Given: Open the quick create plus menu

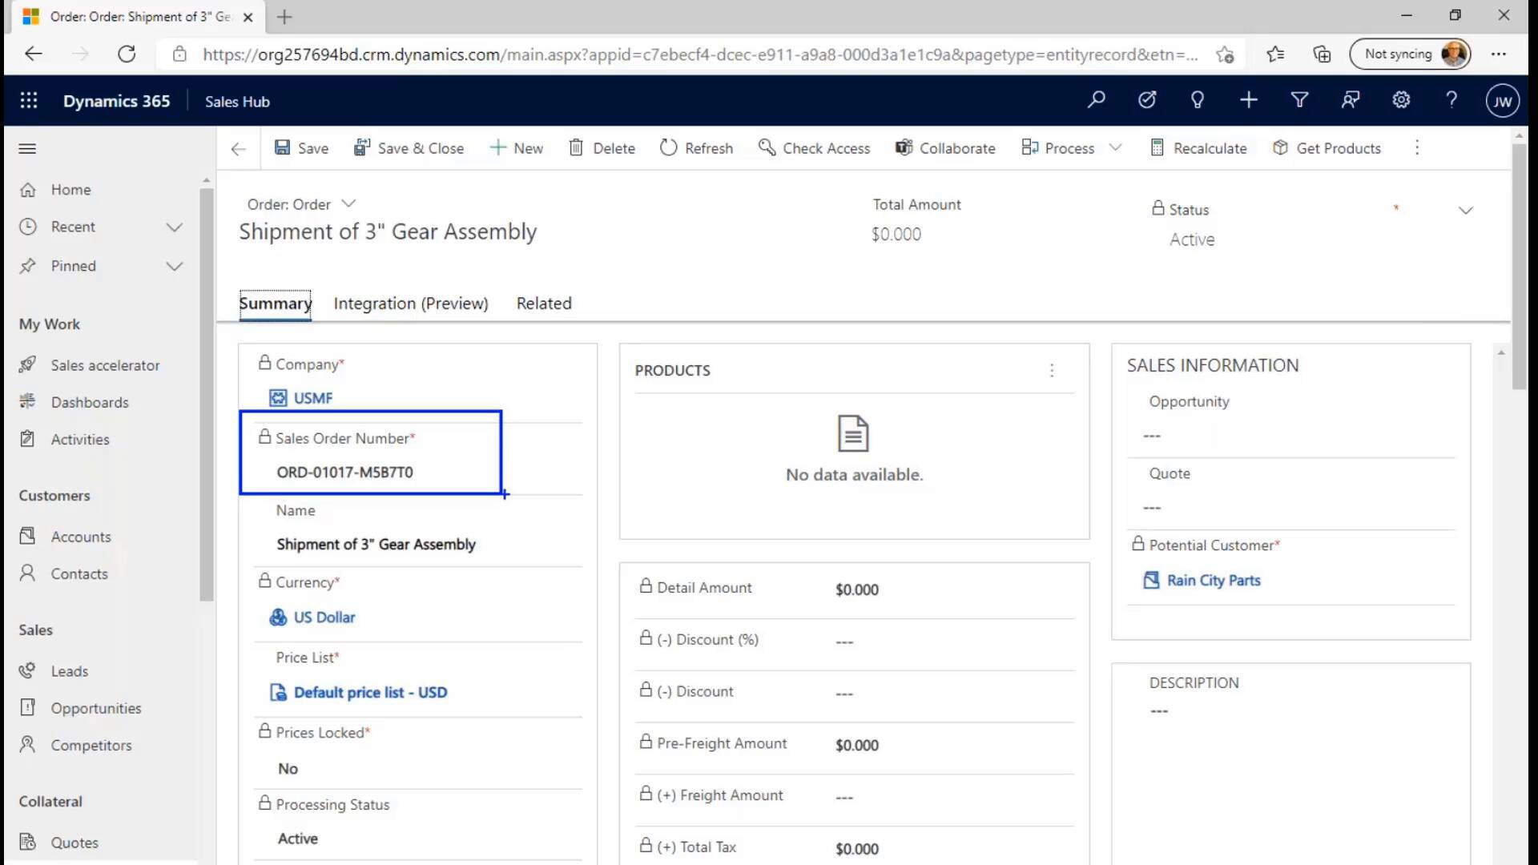Looking at the screenshot, I should (1248, 99).
